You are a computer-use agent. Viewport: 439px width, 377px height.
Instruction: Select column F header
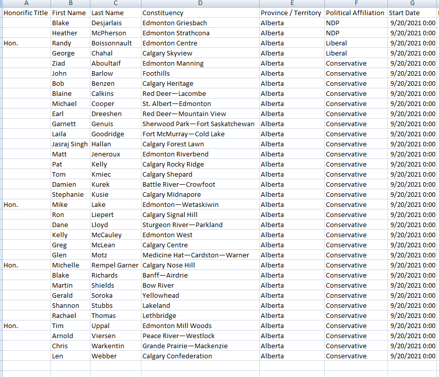[356, 4]
